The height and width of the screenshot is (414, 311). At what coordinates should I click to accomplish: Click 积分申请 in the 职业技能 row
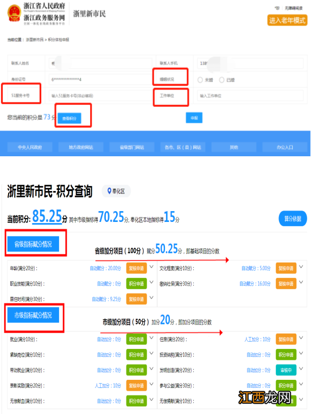click(136, 284)
